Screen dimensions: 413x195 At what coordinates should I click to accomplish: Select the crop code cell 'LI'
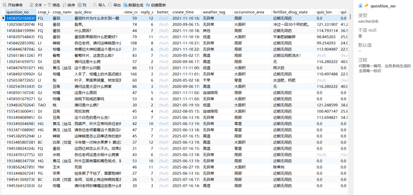point(44,80)
